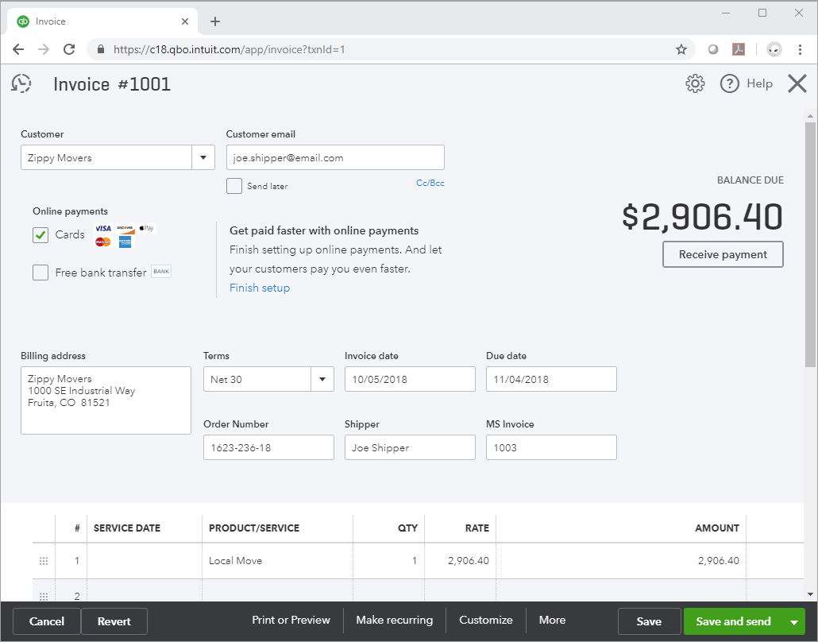Bookmark this page with the star icon
The image size is (818, 642).
click(681, 49)
